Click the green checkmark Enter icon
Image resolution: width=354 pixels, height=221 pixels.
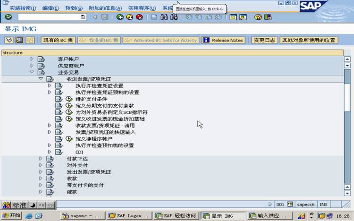tap(8, 17)
